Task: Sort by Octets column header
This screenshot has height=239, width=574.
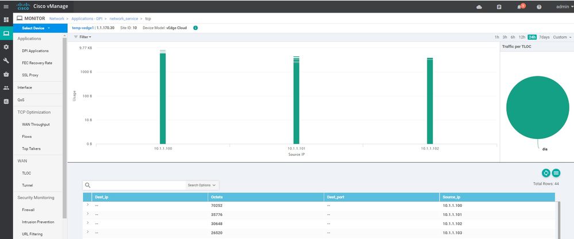Action: coord(266,197)
